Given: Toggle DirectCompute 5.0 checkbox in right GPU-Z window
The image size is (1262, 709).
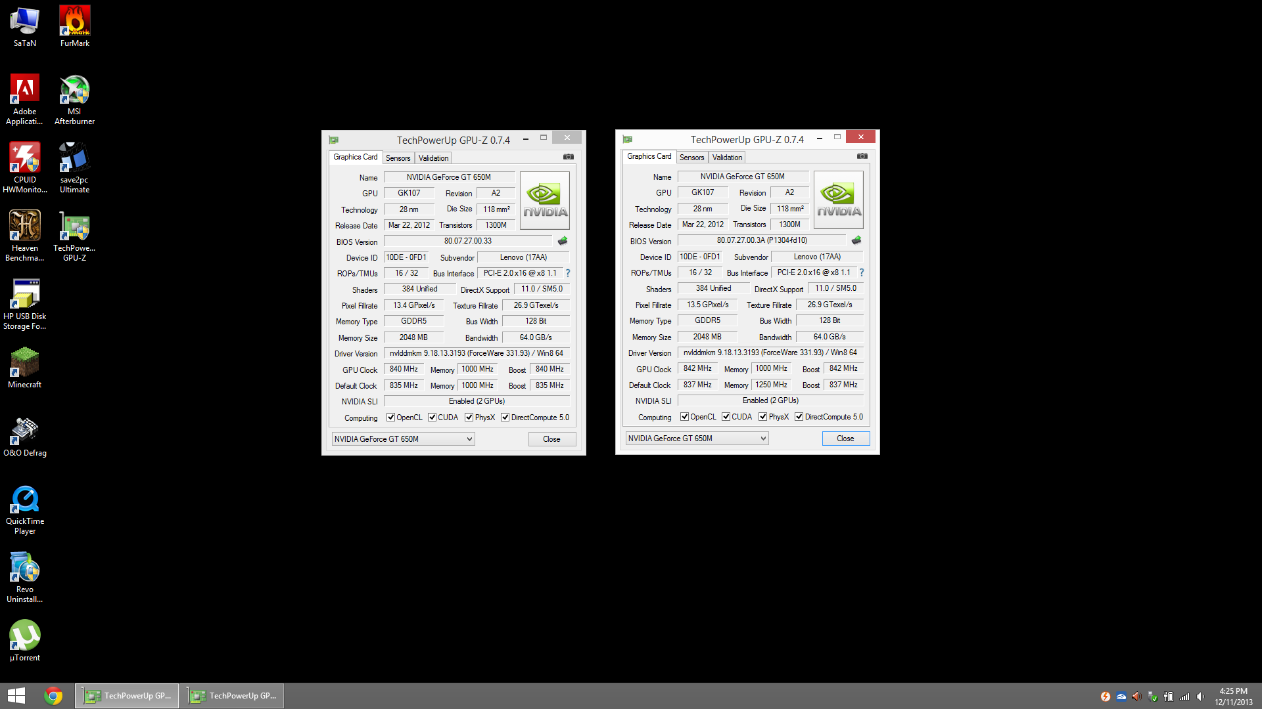Looking at the screenshot, I should [x=799, y=417].
